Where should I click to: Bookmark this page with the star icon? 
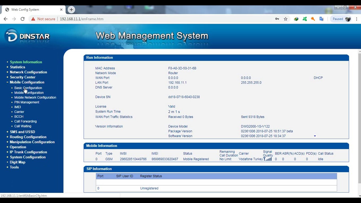click(x=286, y=19)
